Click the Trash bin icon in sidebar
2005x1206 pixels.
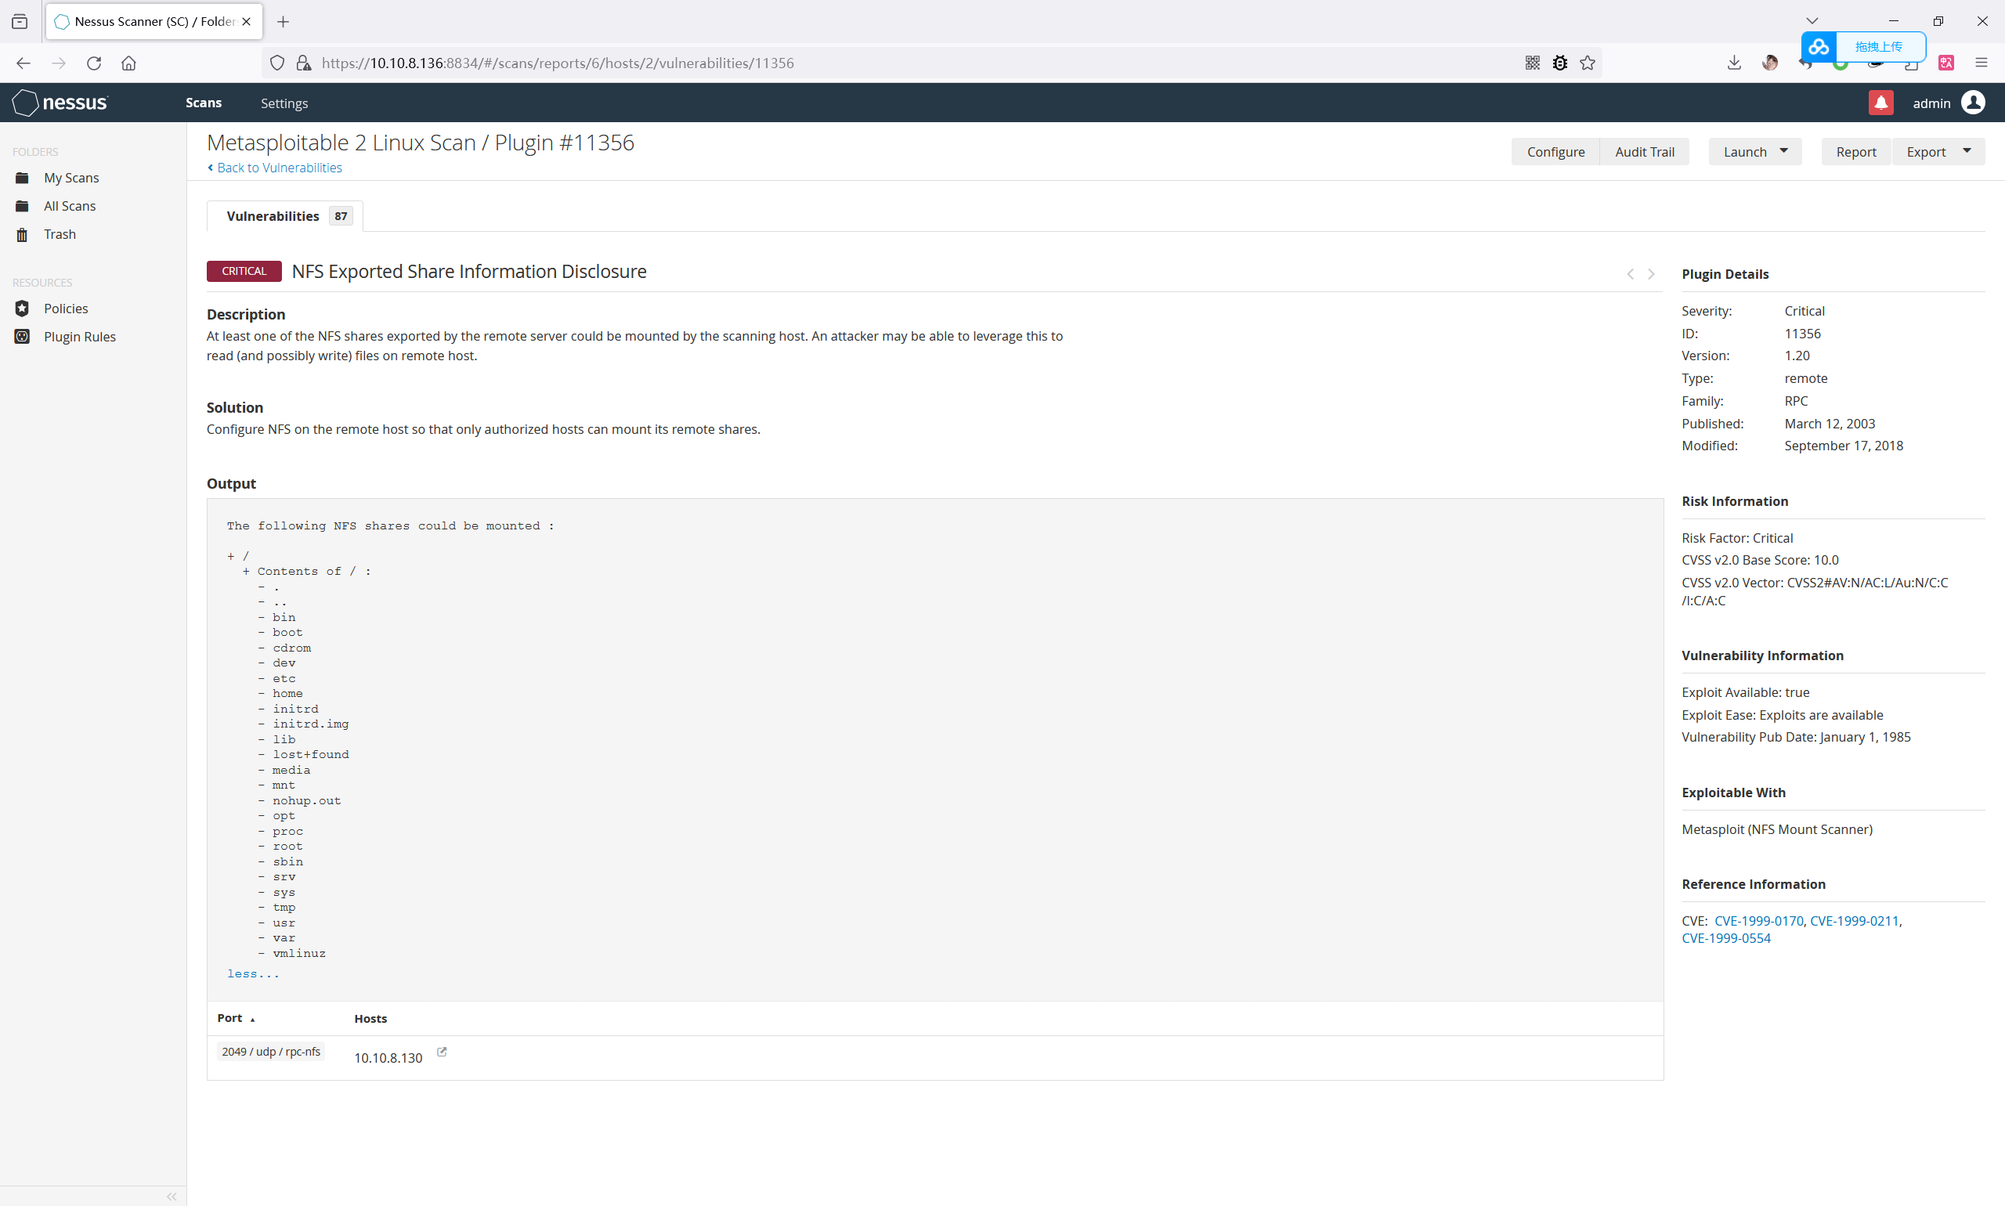[22, 235]
